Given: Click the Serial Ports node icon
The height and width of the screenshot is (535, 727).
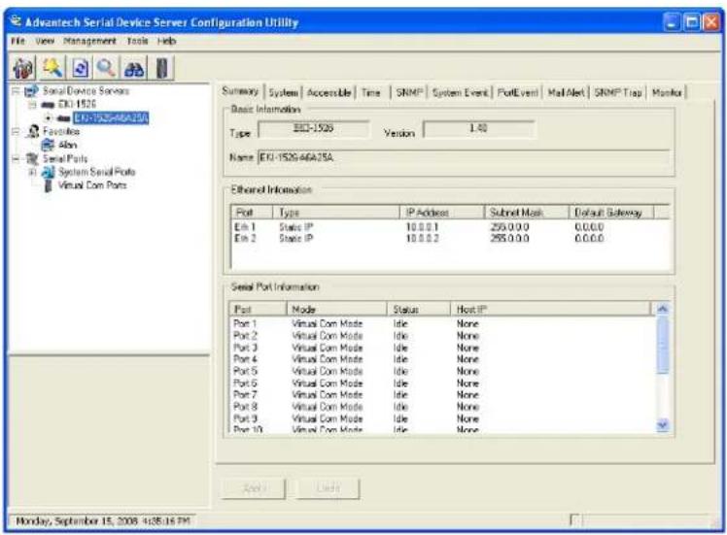Looking at the screenshot, I should (x=32, y=159).
